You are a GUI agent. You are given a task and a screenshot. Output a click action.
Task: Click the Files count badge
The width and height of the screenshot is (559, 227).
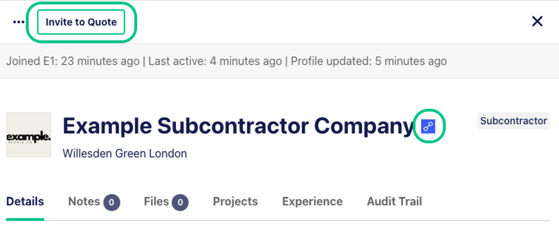click(180, 202)
